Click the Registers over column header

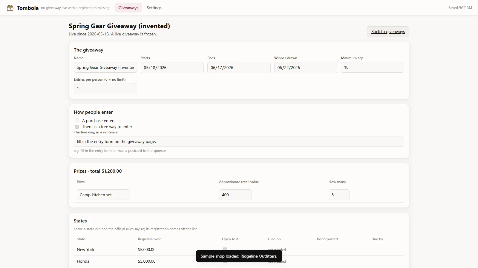149,239
